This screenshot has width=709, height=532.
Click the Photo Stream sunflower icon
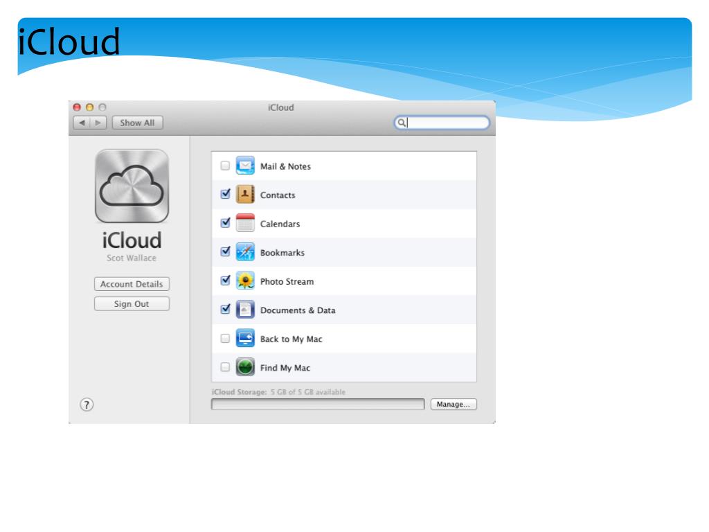tap(245, 281)
